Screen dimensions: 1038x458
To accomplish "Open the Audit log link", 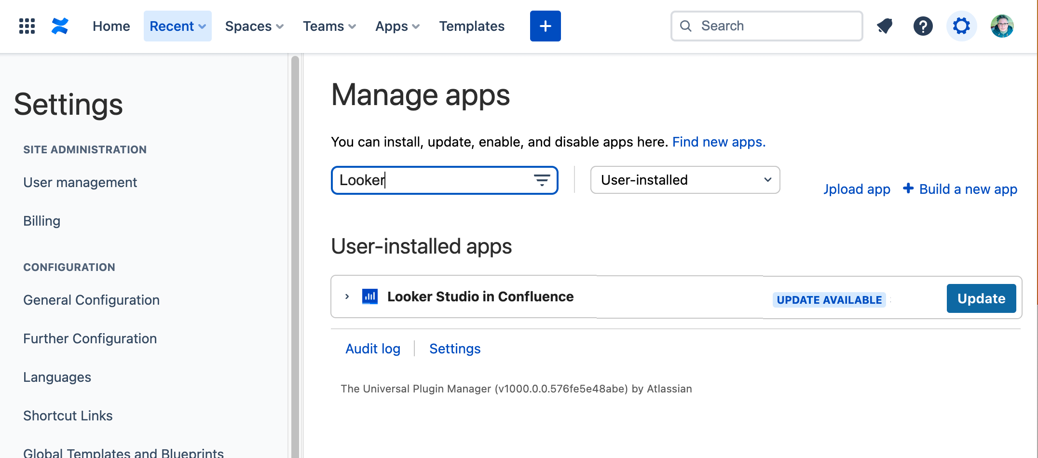I will (373, 349).
